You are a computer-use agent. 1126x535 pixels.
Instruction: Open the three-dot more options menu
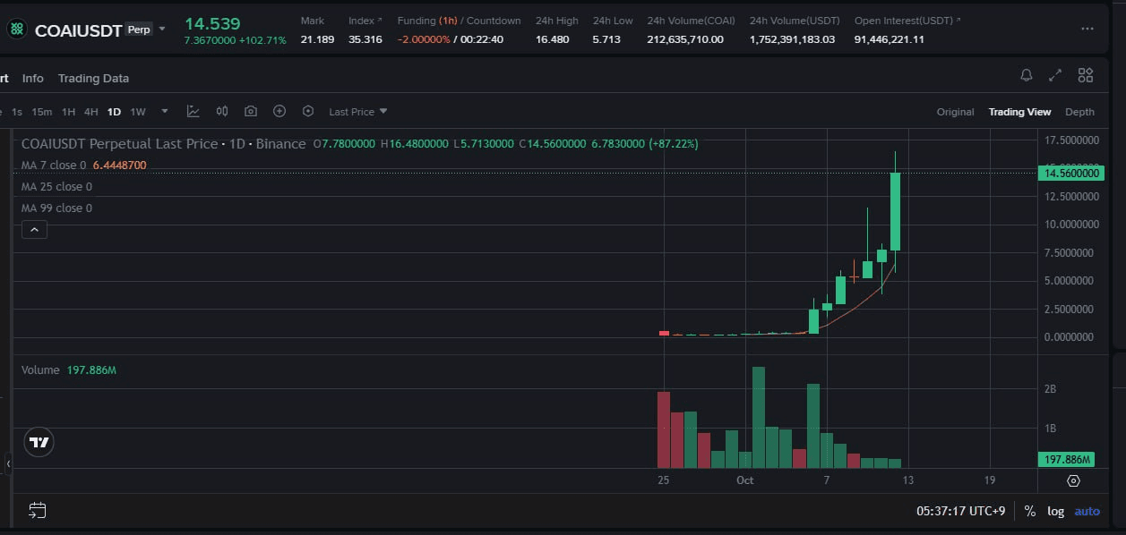1087,29
